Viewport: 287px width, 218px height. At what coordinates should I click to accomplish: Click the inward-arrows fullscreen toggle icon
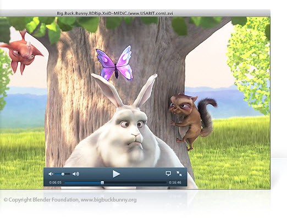click(x=179, y=174)
